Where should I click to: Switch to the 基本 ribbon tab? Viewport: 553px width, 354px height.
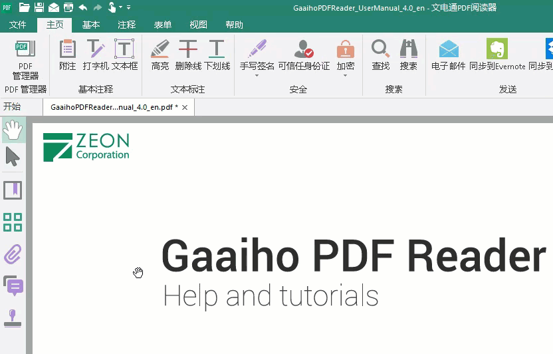click(x=91, y=25)
